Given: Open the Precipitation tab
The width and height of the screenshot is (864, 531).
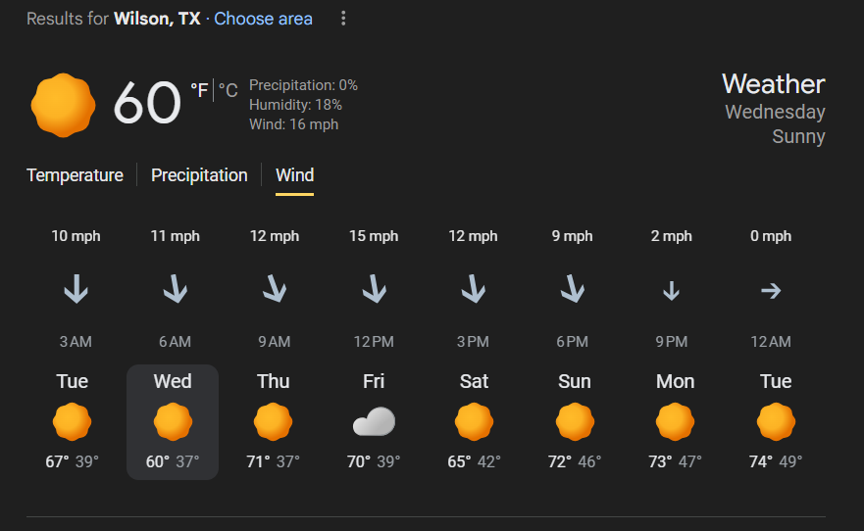Looking at the screenshot, I should click(199, 175).
